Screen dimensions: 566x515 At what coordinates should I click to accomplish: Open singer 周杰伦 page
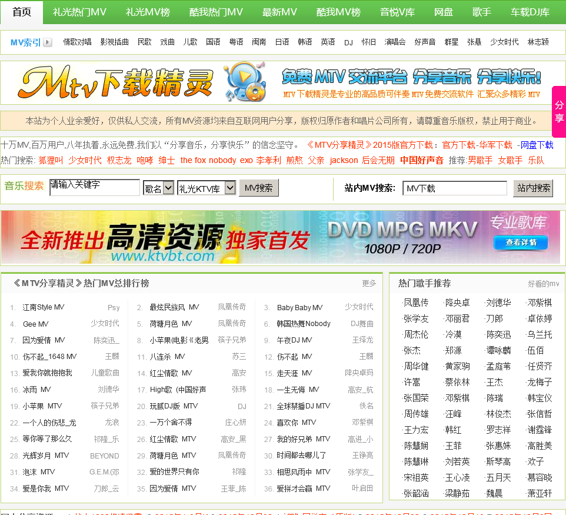click(x=416, y=334)
